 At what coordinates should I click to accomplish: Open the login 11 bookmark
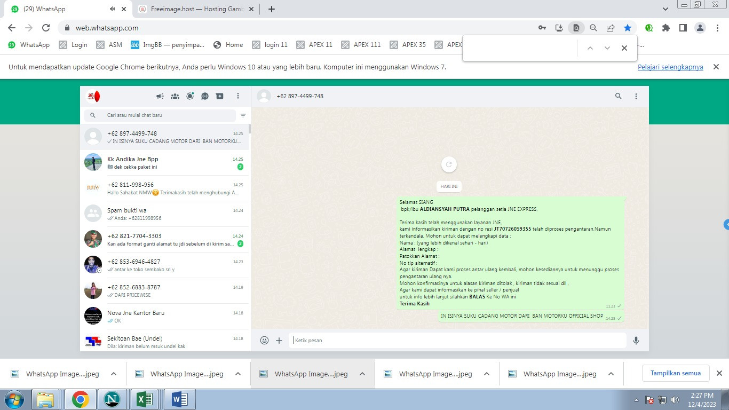(270, 45)
